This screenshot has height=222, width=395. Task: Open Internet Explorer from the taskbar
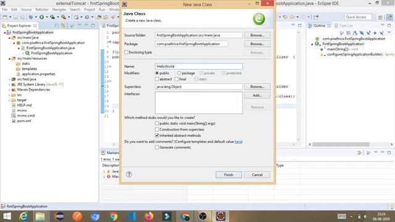(23, 216)
